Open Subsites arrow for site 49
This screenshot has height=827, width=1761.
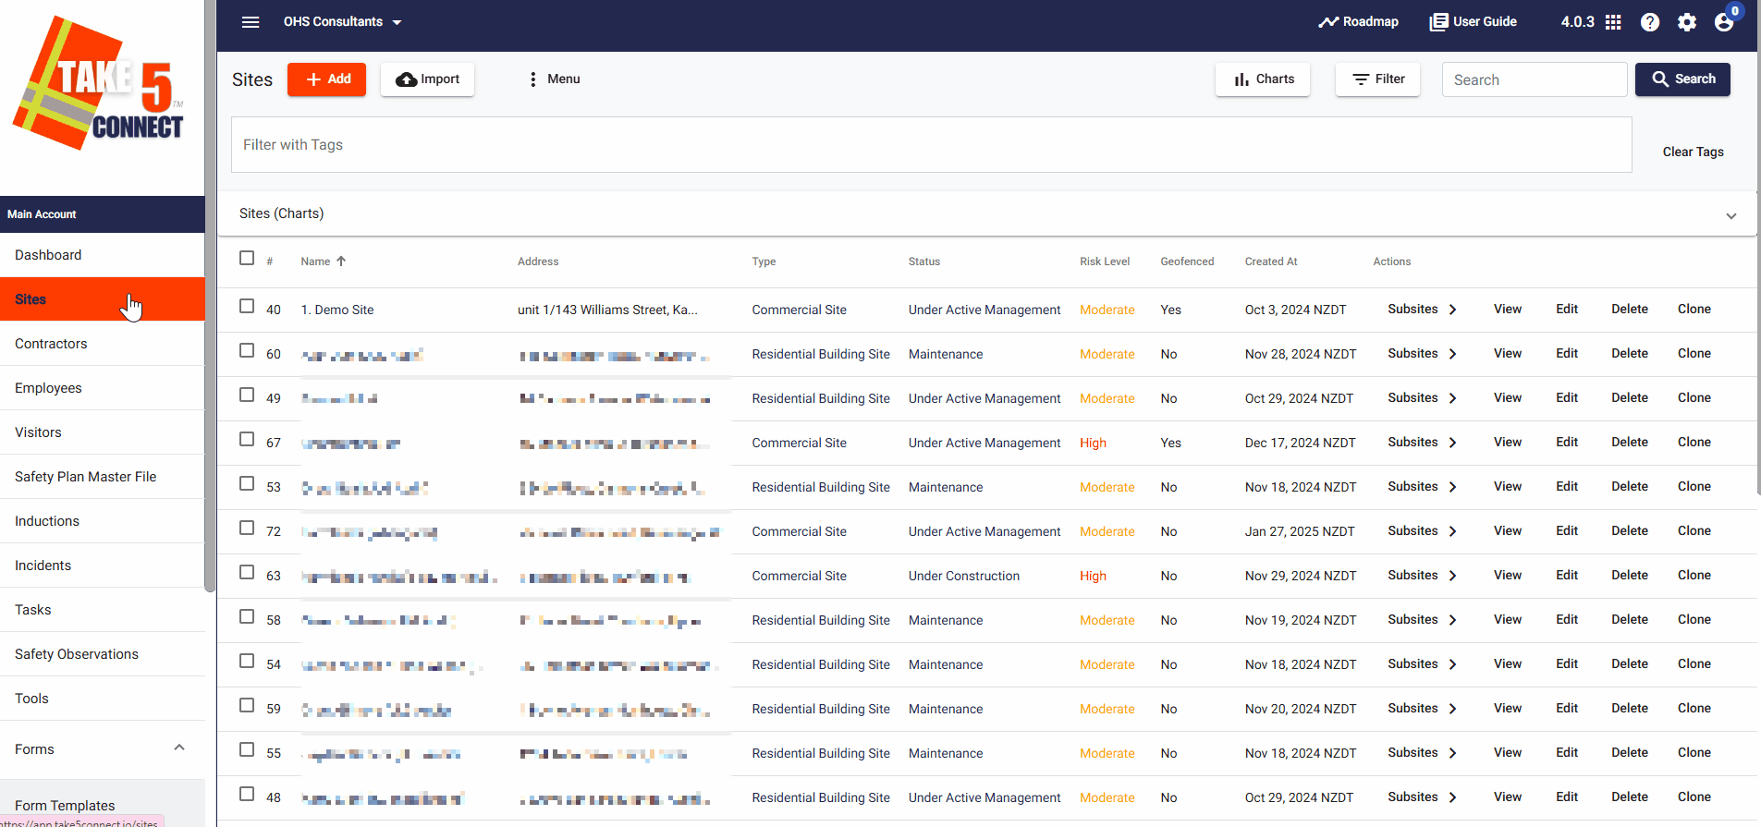pos(1452,398)
